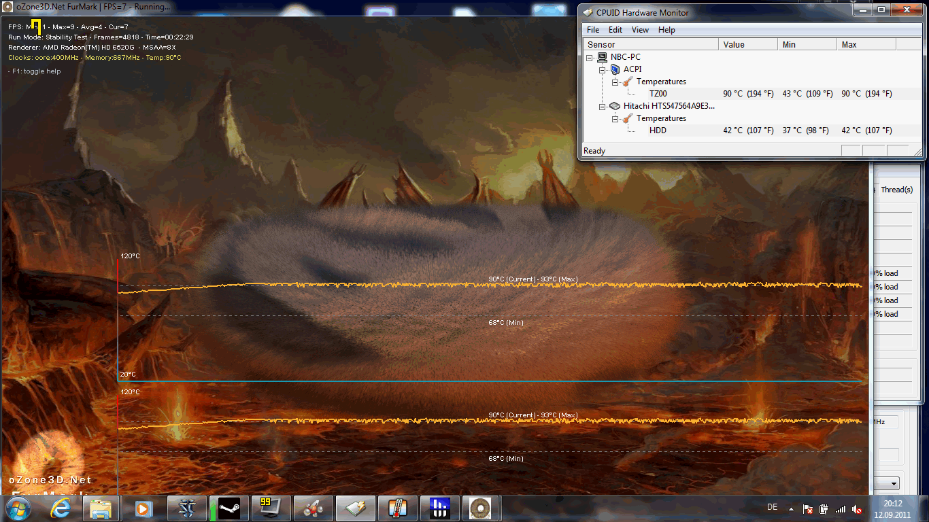The height and width of the screenshot is (522, 929).
Task: Click the TZ00 maximum value 90 °C
Action: [866, 94]
